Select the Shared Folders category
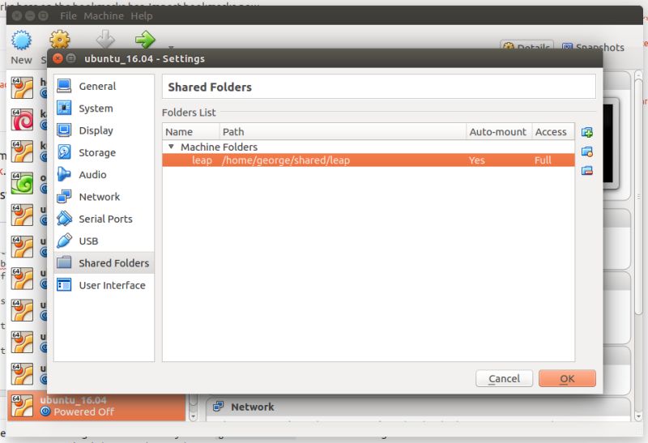648x443 pixels. coord(104,263)
